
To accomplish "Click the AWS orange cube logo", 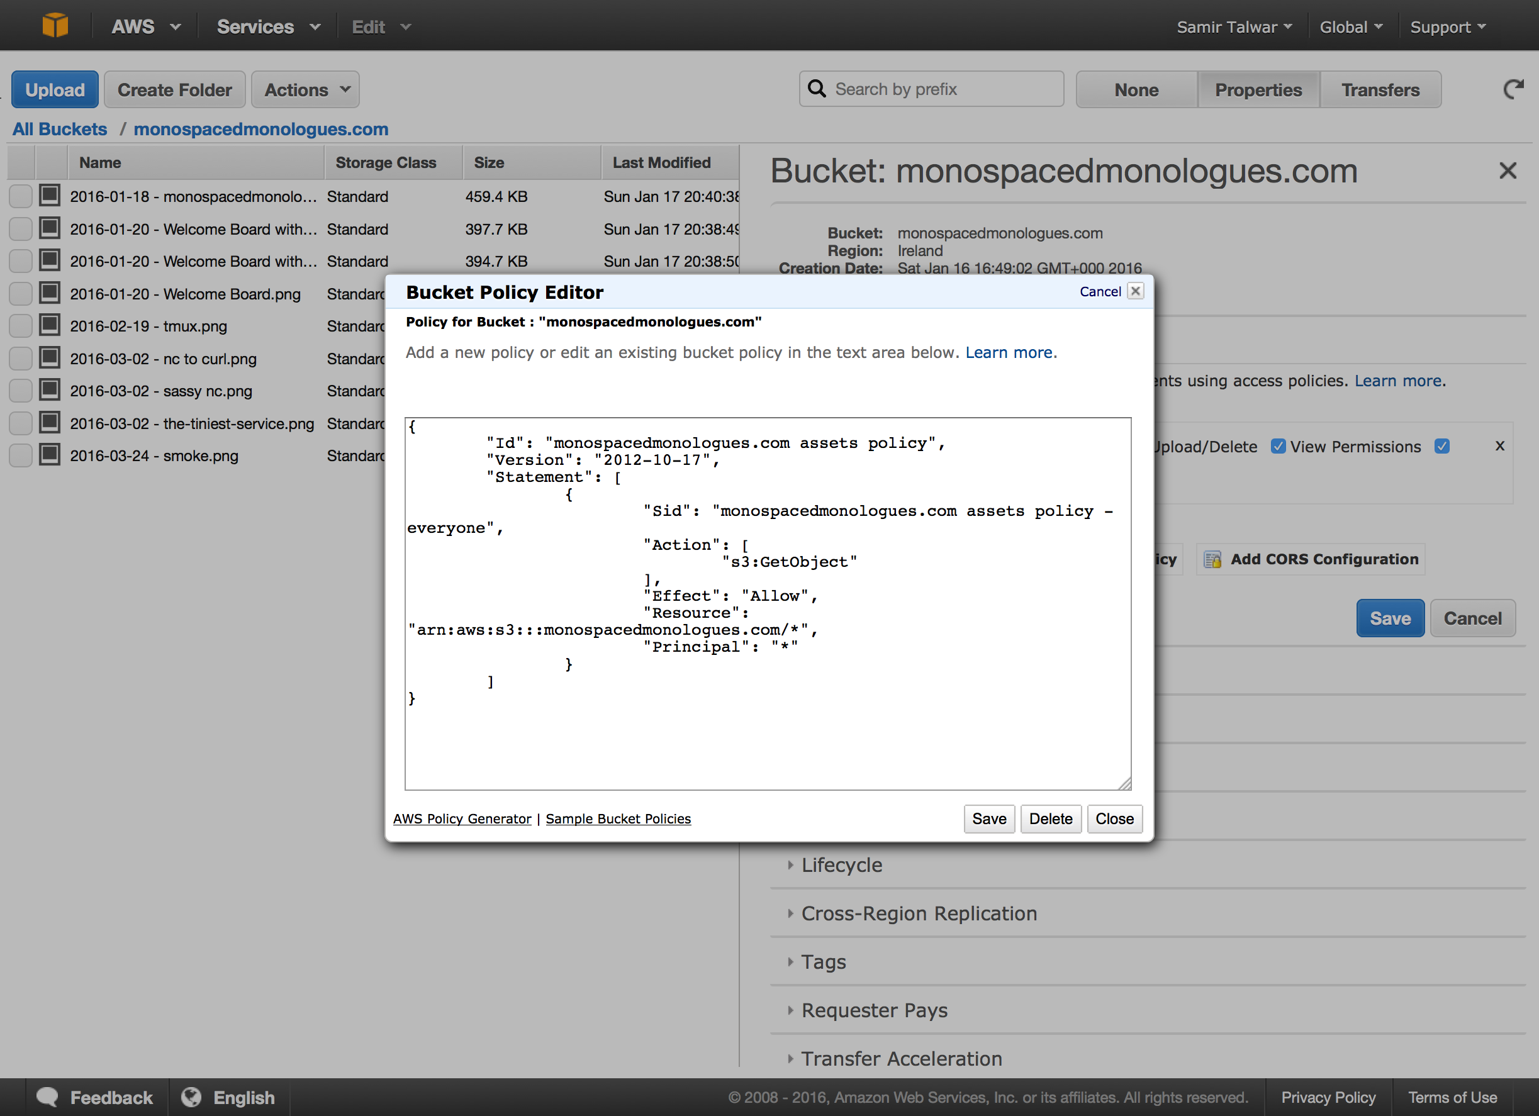I will point(55,26).
